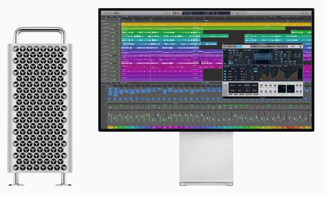Click the red Record button in transport
The image size is (329, 199).
(x=178, y=13)
